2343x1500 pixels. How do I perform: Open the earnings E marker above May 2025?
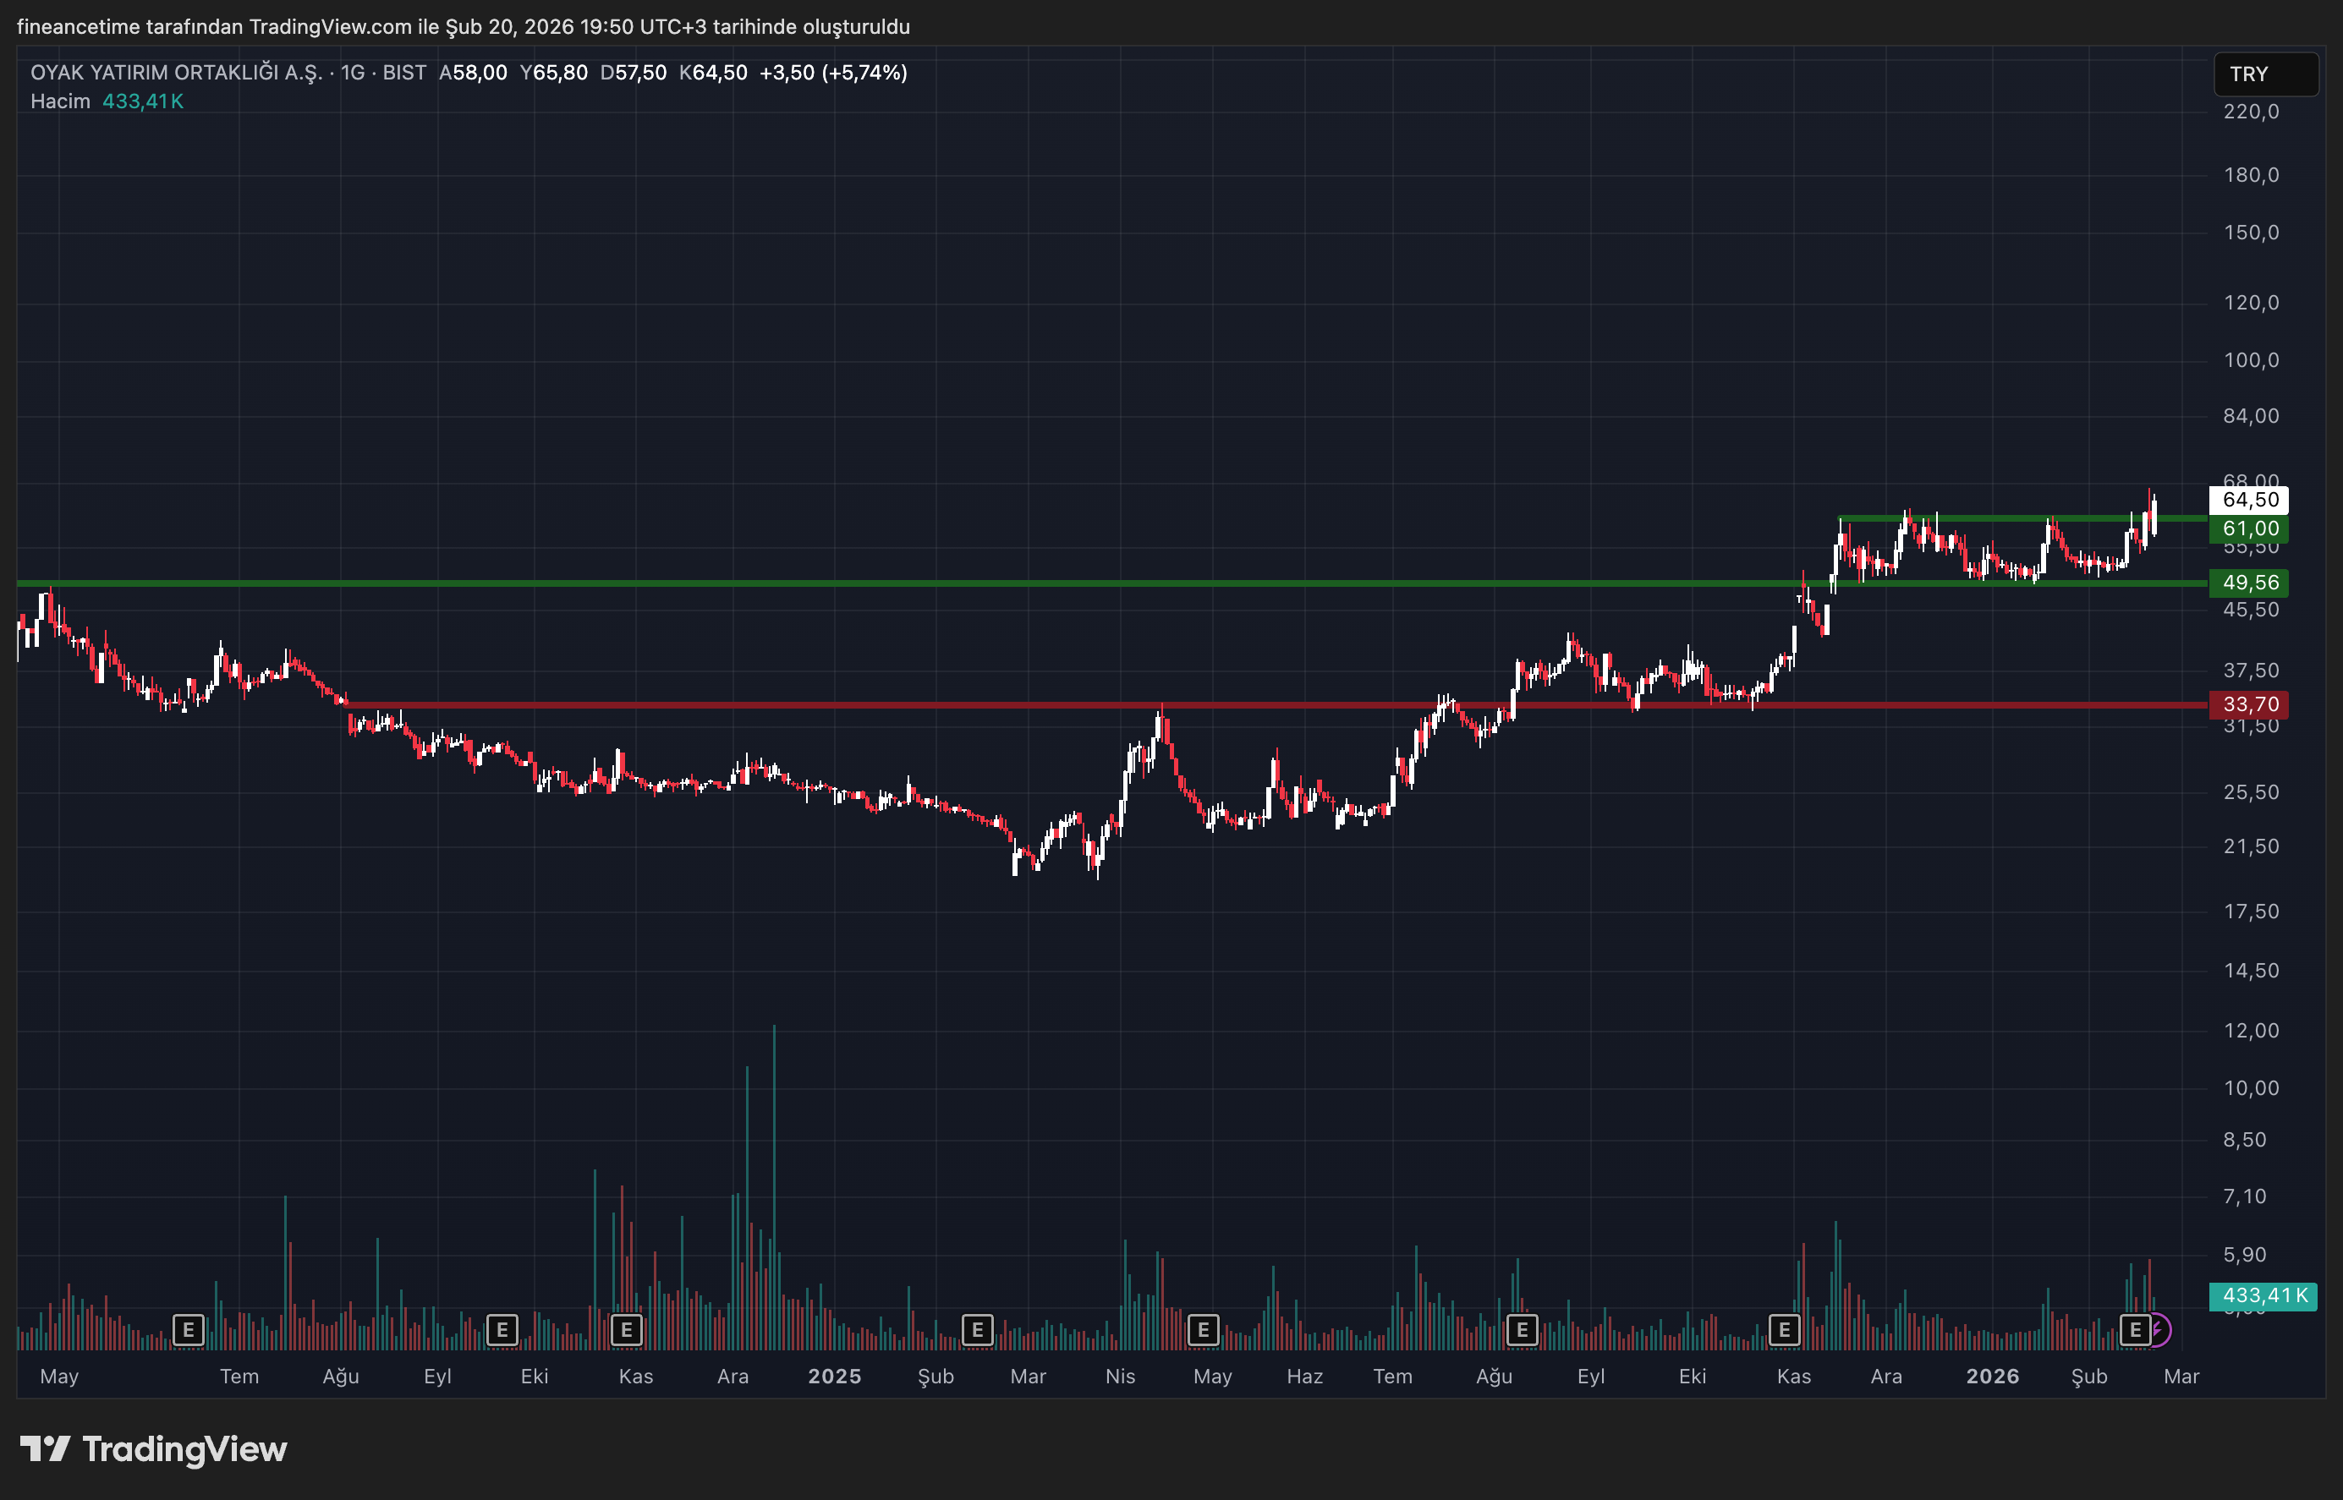coord(1203,1329)
